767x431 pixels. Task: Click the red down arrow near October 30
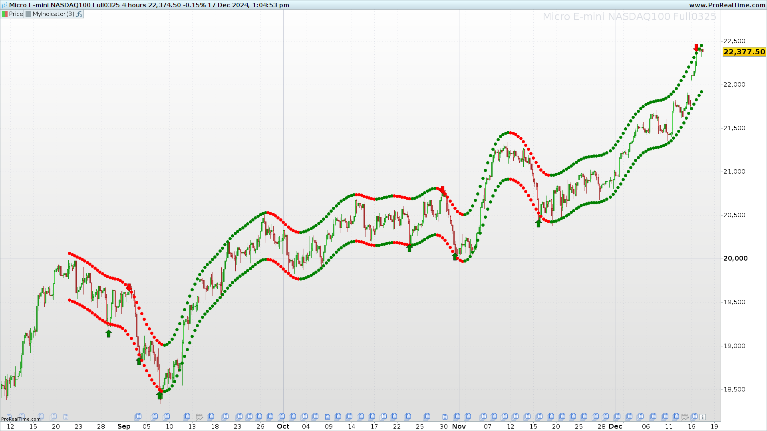[442, 190]
